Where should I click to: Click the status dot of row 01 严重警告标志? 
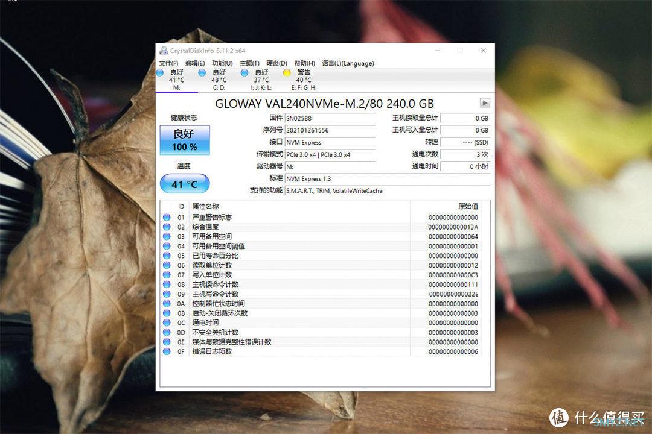coord(167,217)
